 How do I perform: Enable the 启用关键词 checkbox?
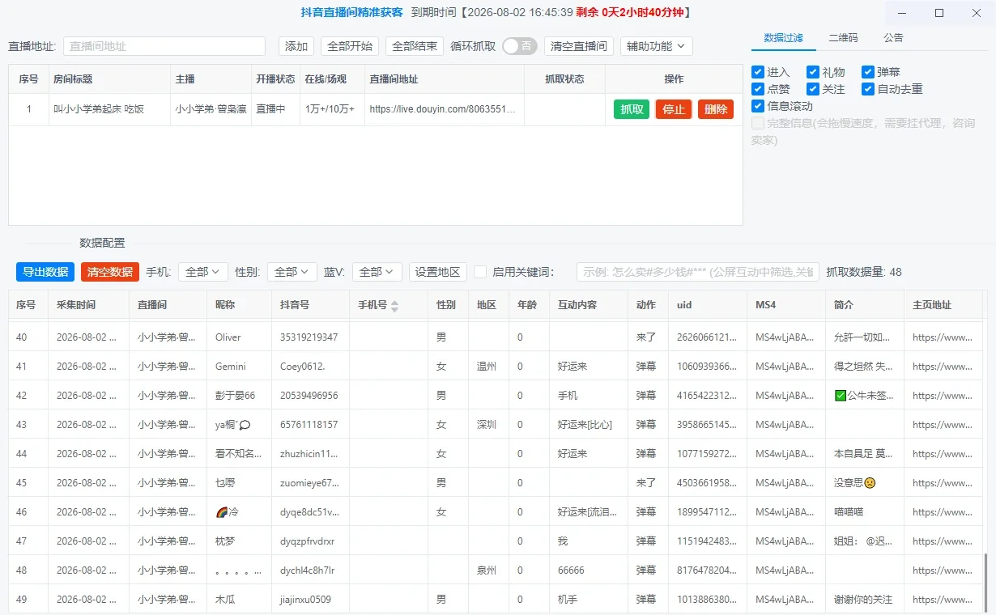click(x=480, y=272)
